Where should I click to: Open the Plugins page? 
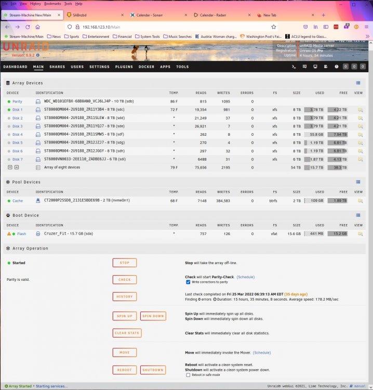coord(124,67)
